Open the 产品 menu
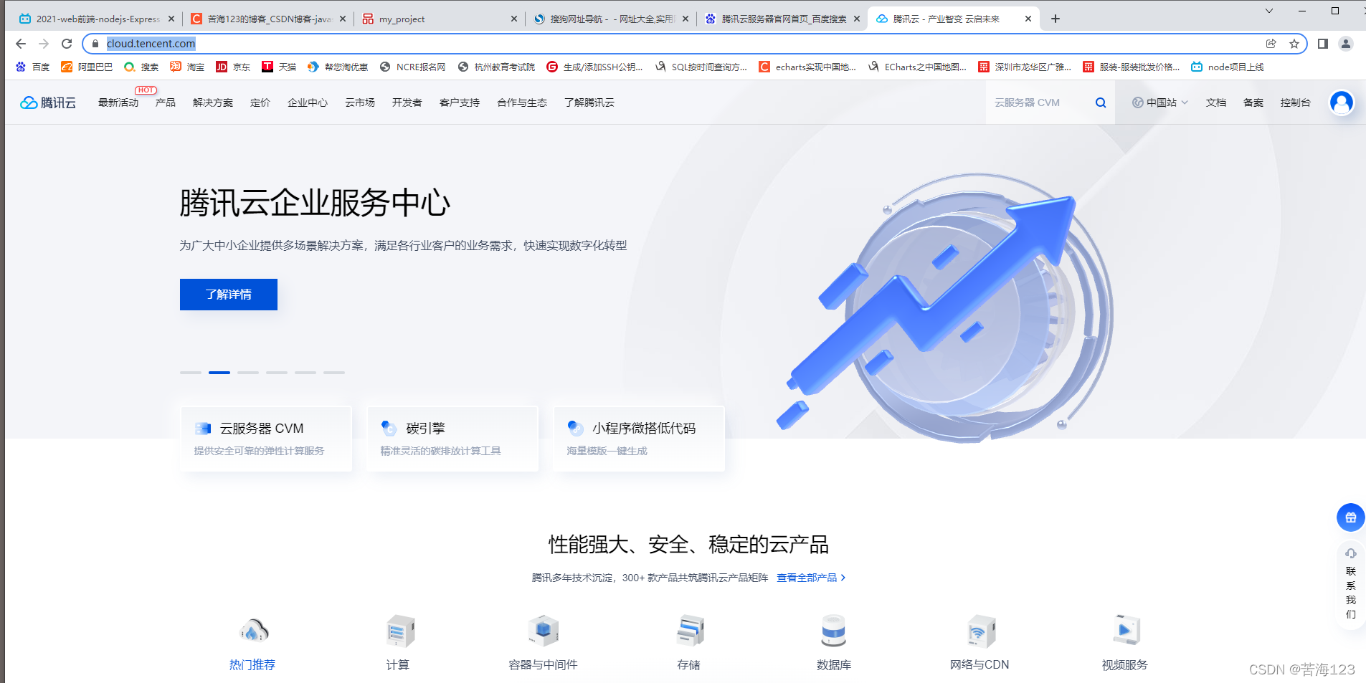 click(x=166, y=102)
